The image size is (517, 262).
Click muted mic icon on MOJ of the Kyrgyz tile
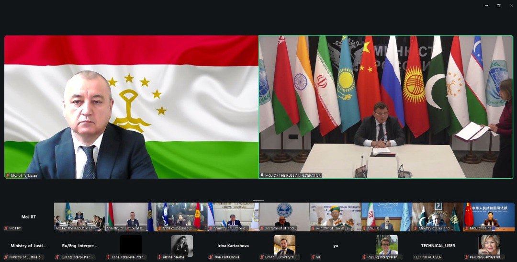[x=159, y=228]
